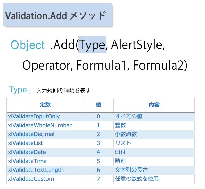This screenshot has height=189, width=205.
Task: Select the xlValidateCustom constant
Action: (x=31, y=179)
